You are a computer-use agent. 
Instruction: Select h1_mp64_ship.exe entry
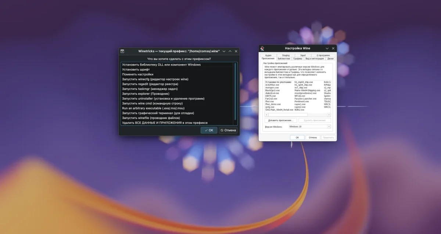point(304,82)
